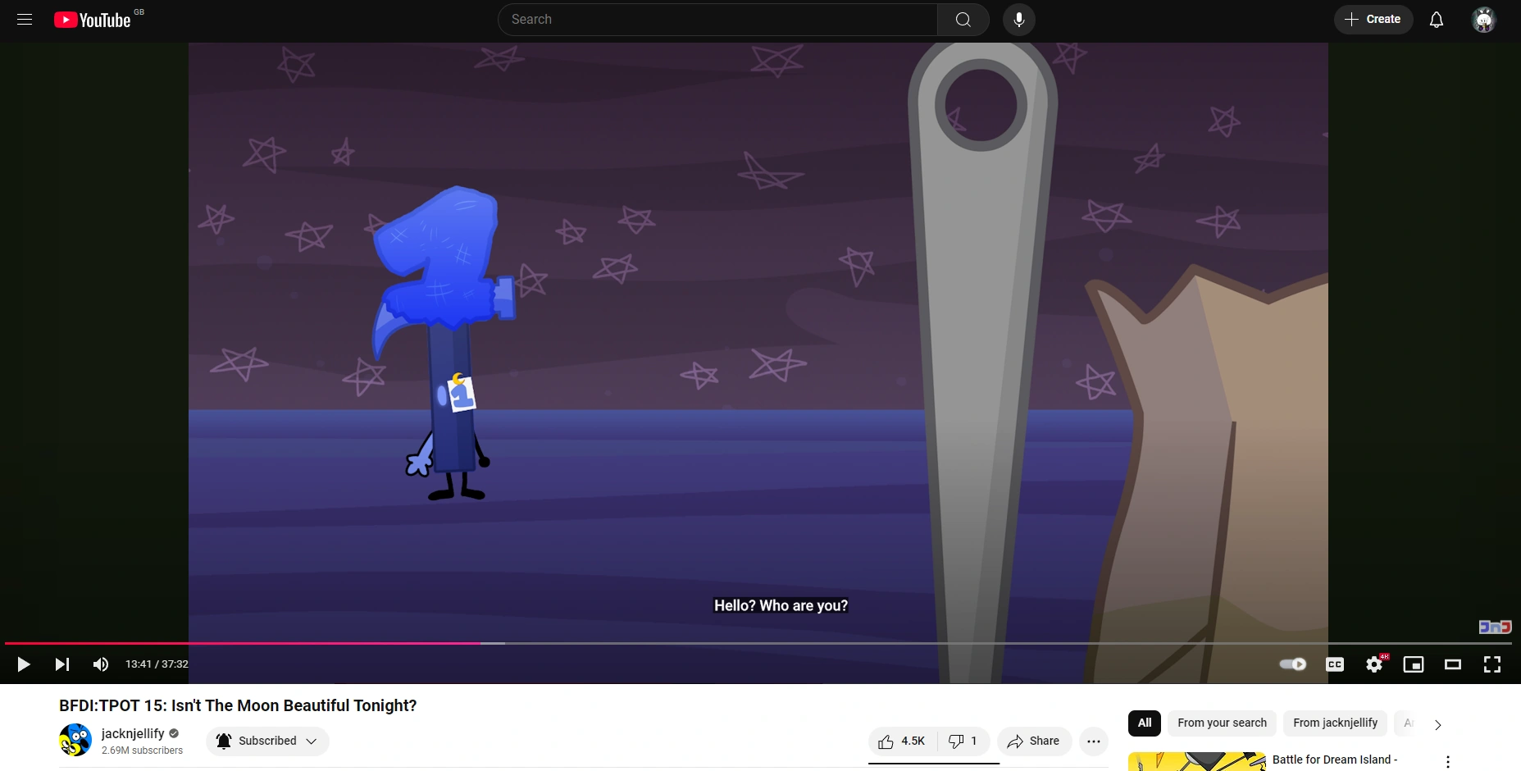Activate the miniplayer icon

(1414, 664)
